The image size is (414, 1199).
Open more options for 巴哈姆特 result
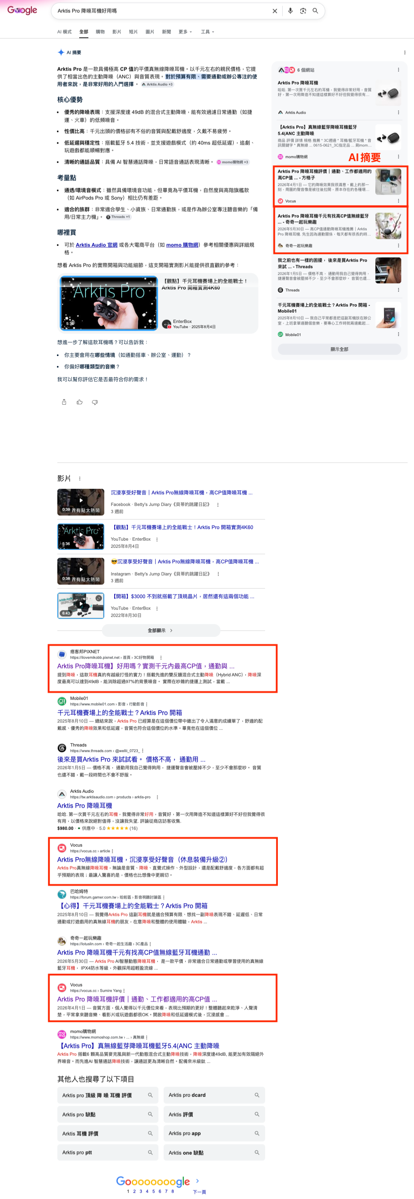click(x=164, y=898)
